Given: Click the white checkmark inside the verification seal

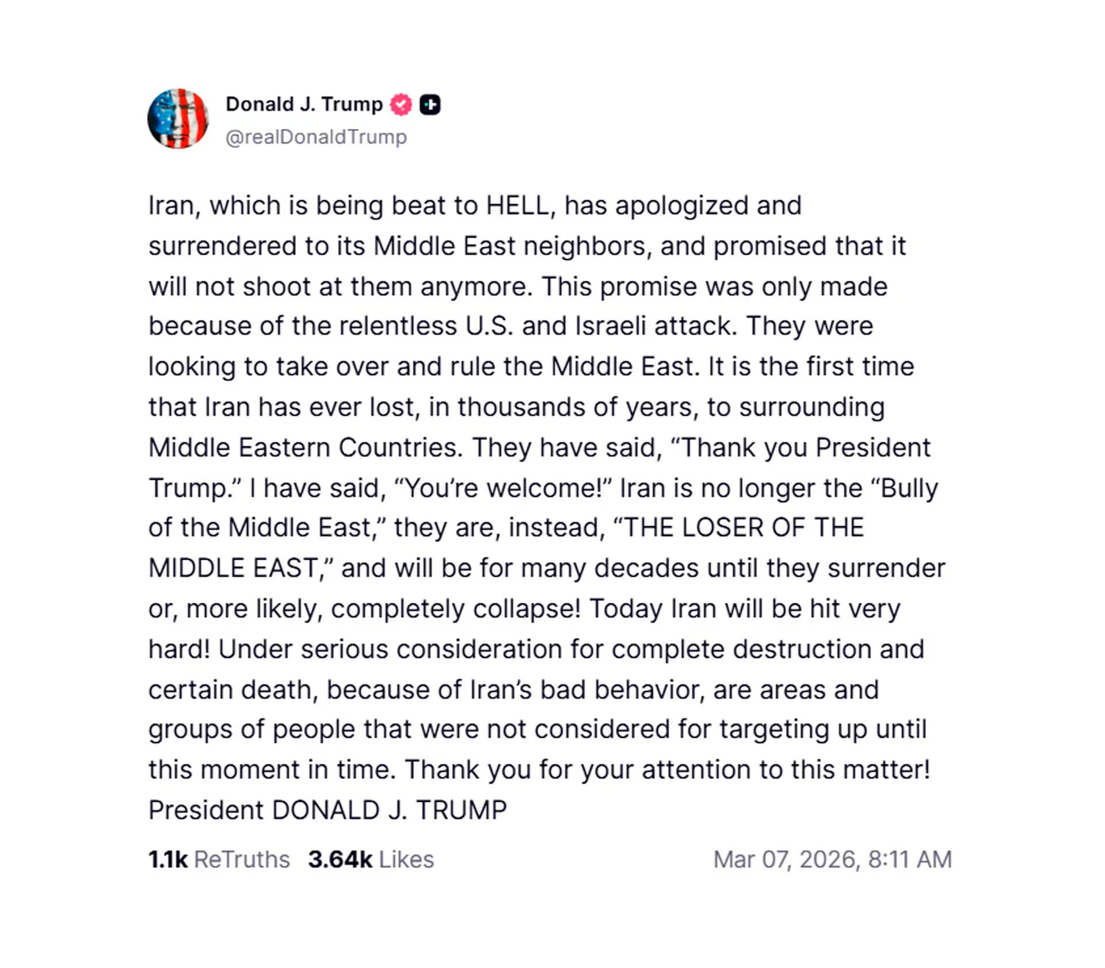Looking at the screenshot, I should [x=399, y=104].
